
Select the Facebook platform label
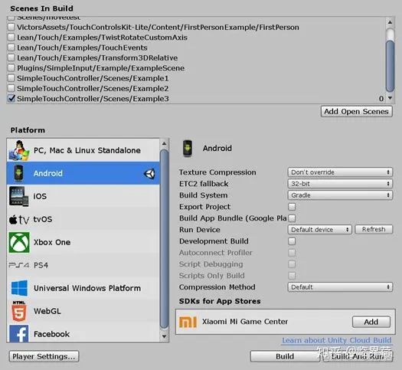(x=51, y=334)
